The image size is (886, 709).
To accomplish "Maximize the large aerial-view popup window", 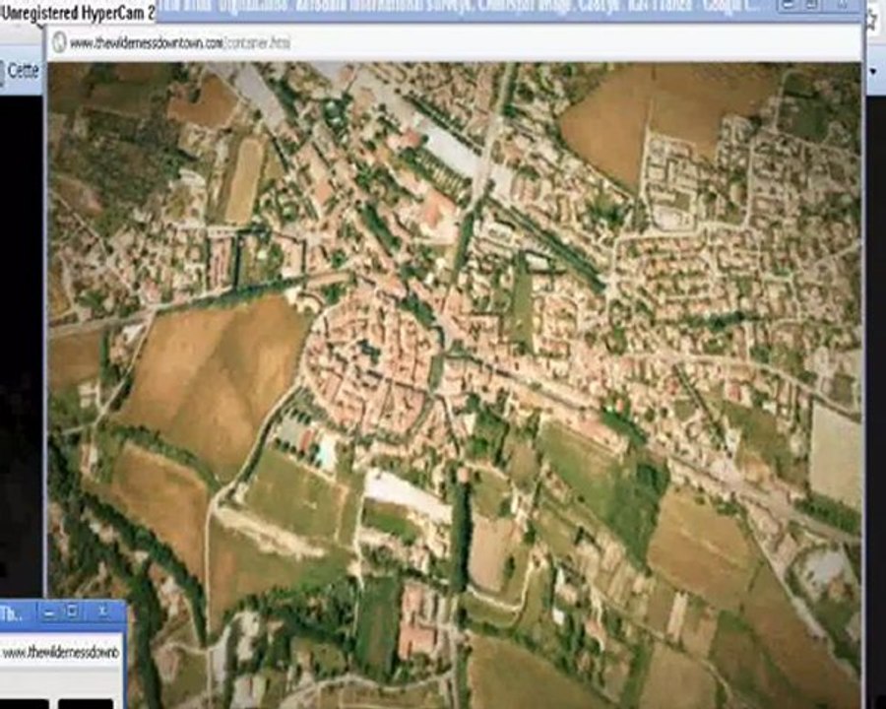I will click(x=813, y=5).
